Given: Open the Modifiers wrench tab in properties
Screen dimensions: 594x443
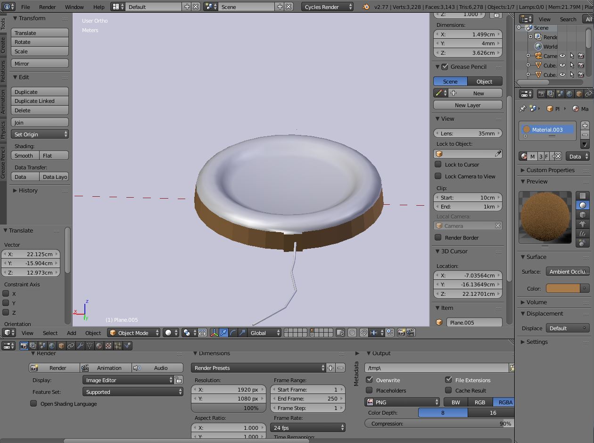Looking at the screenshot, I should coord(80,346).
